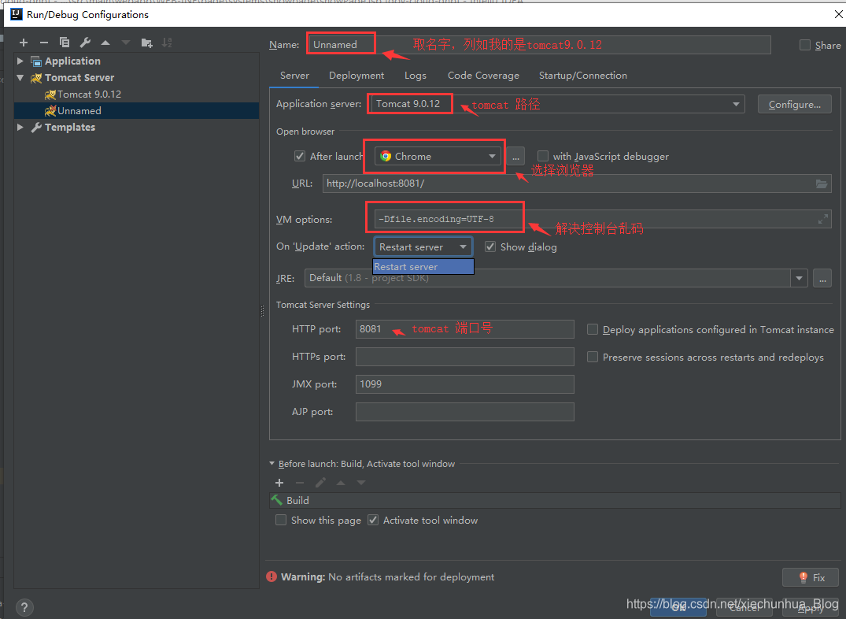The width and height of the screenshot is (846, 619).
Task: Expand VM options field editor icon
Action: click(823, 219)
